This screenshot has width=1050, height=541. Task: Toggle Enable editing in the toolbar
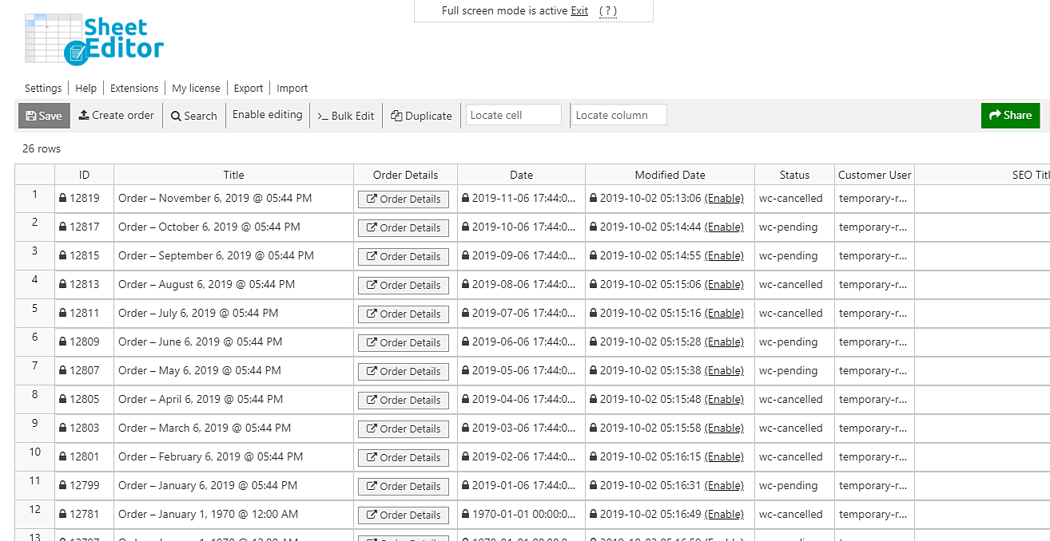267,115
